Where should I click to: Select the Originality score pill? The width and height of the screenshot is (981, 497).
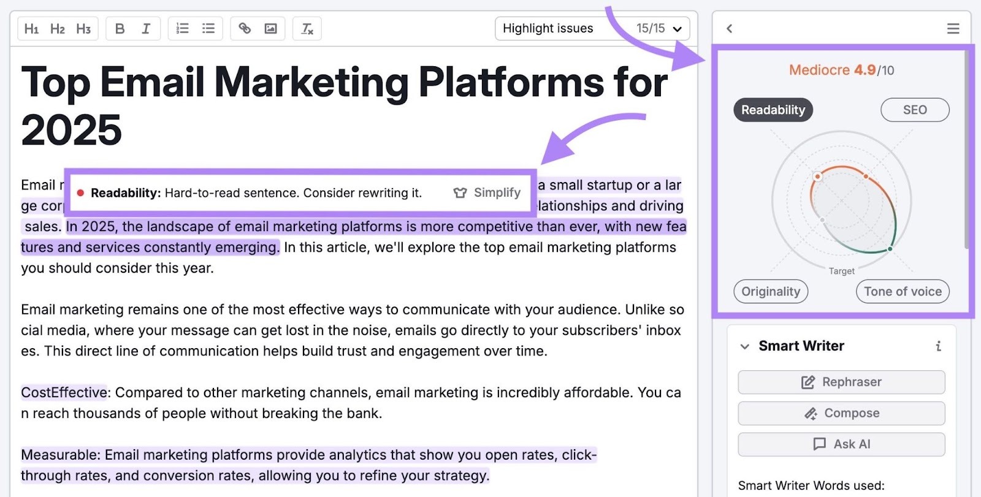[771, 292]
